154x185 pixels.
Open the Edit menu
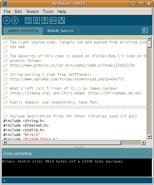coord(18,12)
